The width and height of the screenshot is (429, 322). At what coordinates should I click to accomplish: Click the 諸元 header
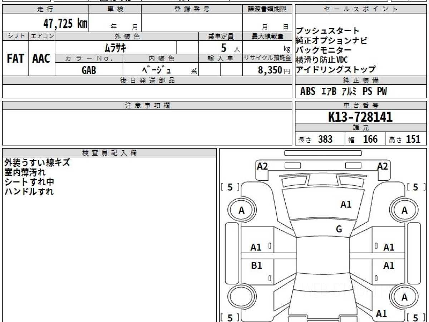tap(361, 128)
